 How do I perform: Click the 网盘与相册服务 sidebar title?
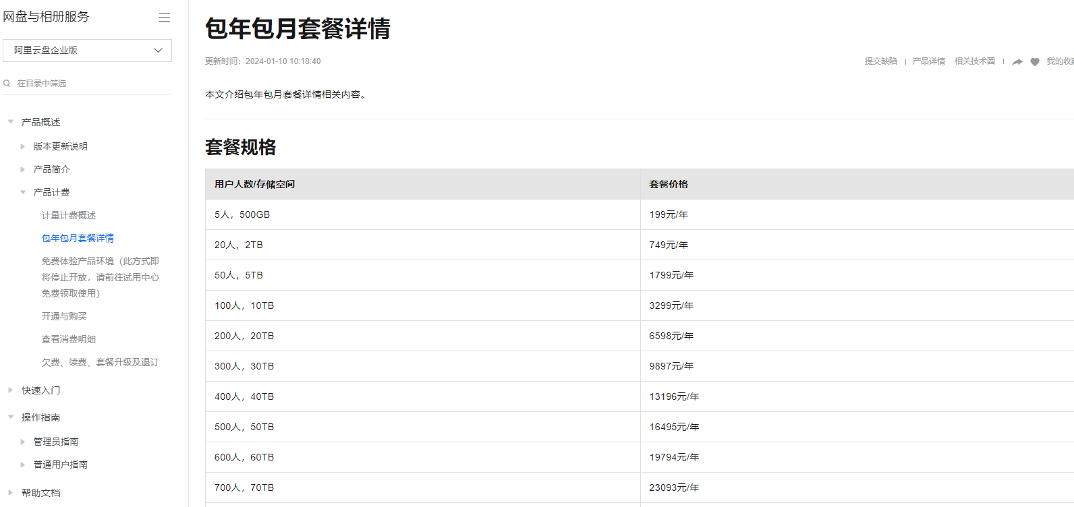46,17
